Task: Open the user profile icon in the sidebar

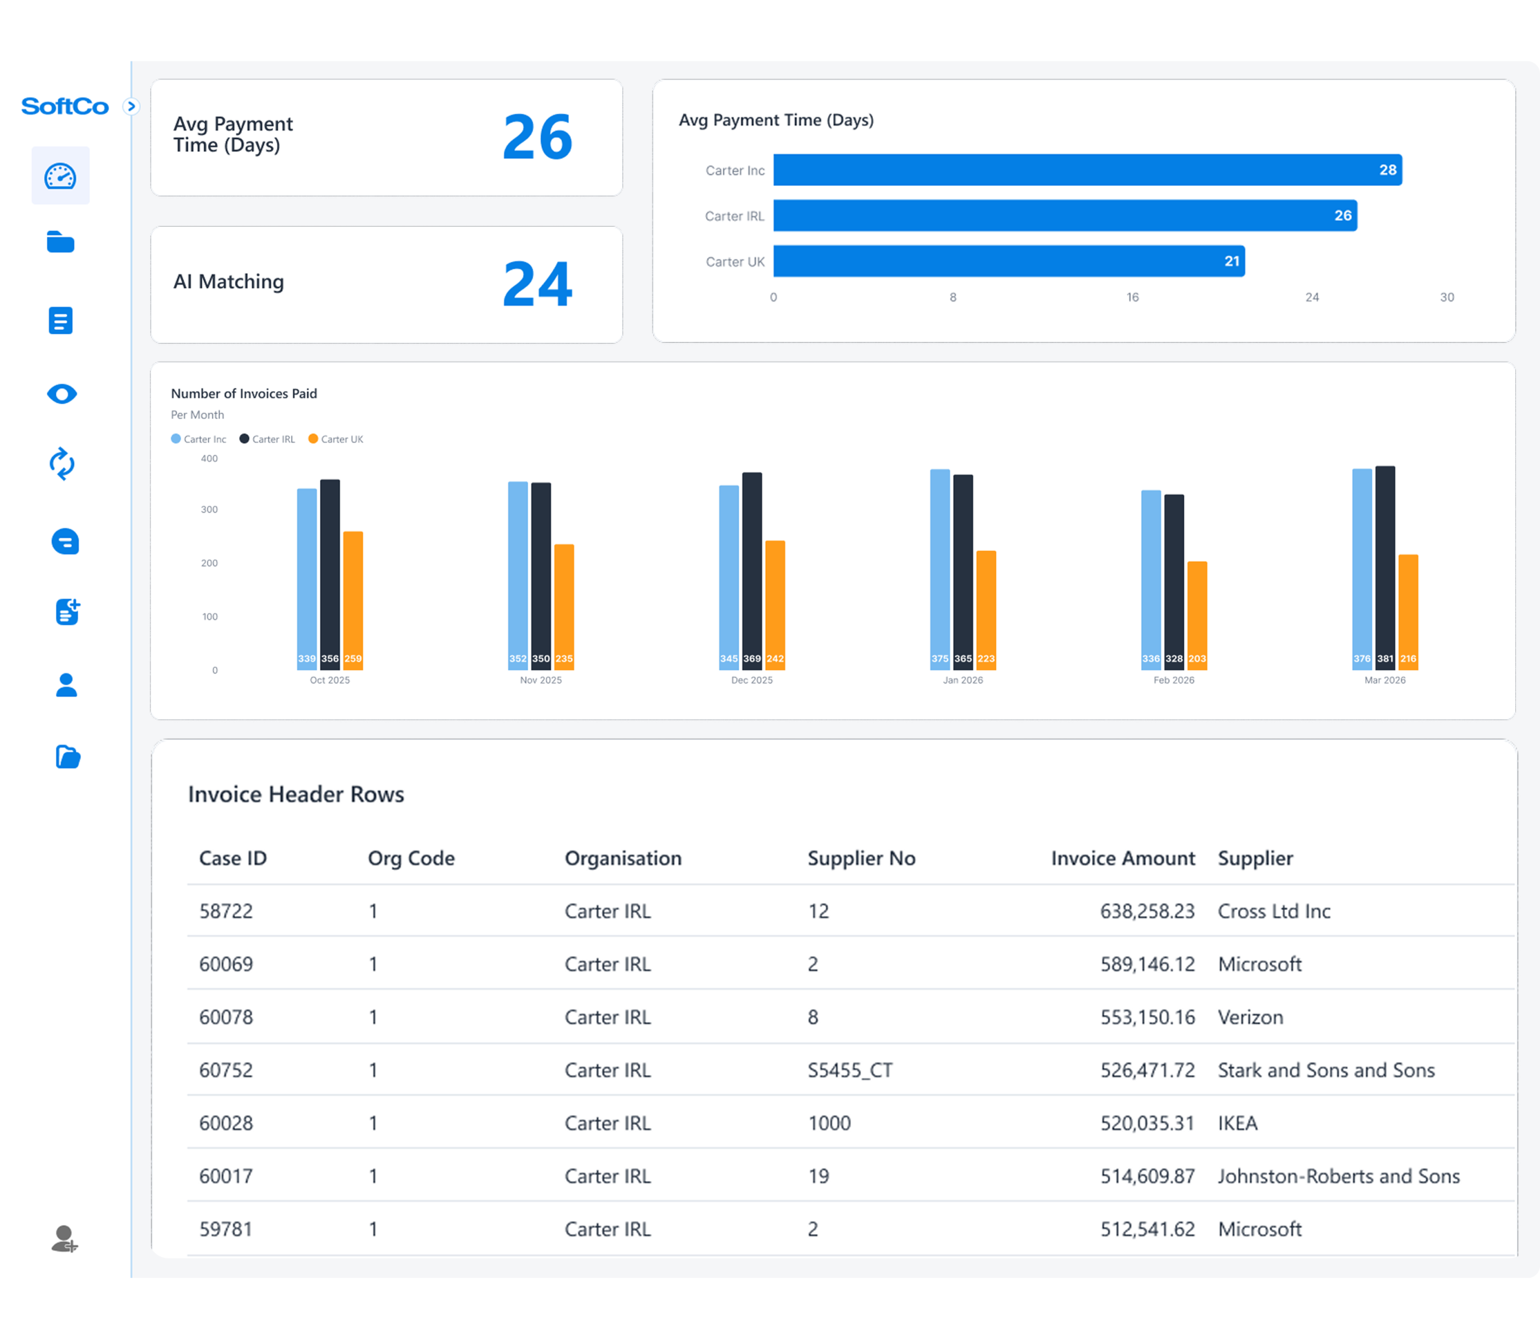Action: pyautogui.click(x=66, y=686)
